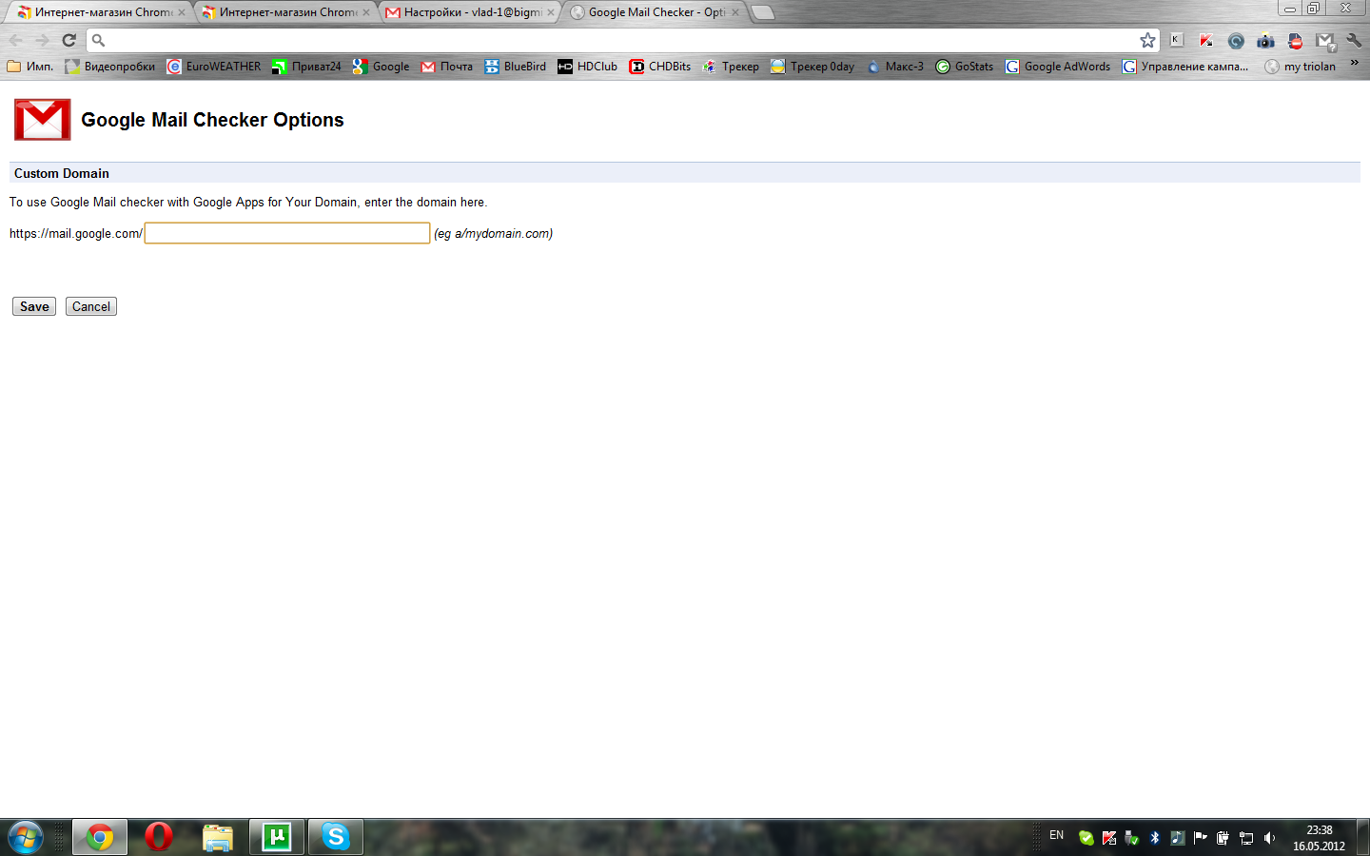Open the my triolan bookmark

(1301, 67)
